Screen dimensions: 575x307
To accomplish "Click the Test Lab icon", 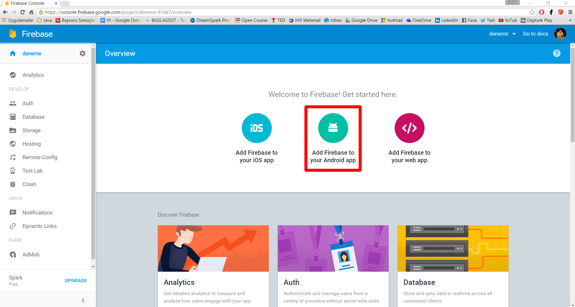I will [x=13, y=171].
